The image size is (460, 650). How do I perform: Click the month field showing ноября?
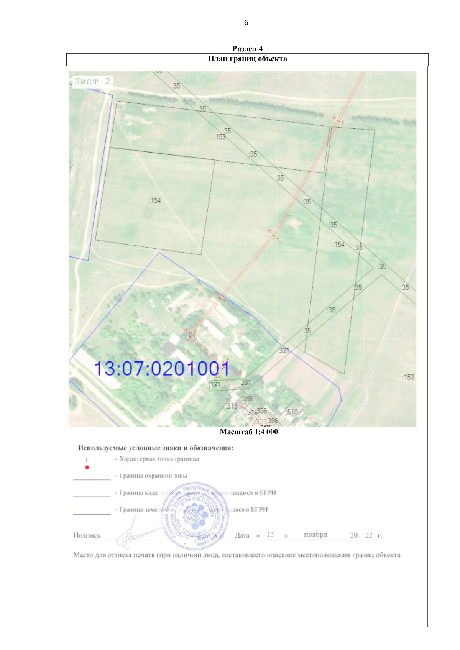315,535
